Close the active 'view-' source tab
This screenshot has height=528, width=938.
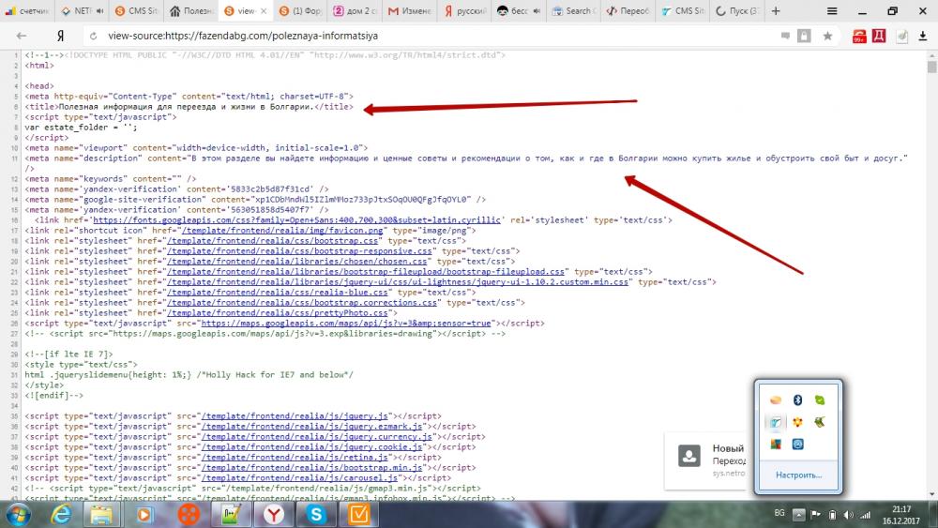coord(264,10)
